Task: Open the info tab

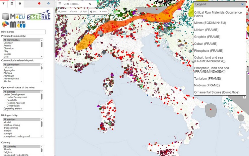Action: coord(20,4)
